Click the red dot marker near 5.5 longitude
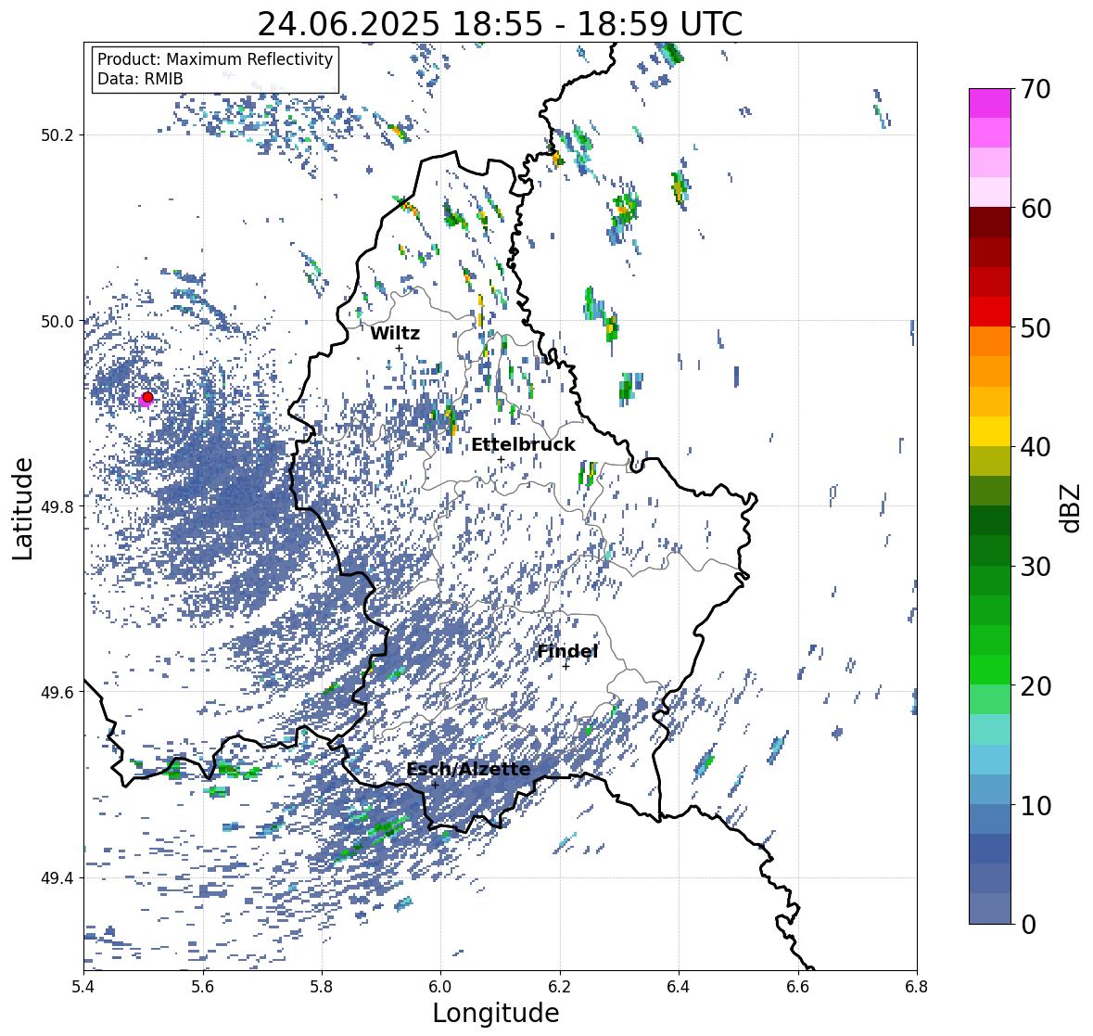Image resolution: width=1093 pixels, height=1036 pixels. [x=147, y=397]
